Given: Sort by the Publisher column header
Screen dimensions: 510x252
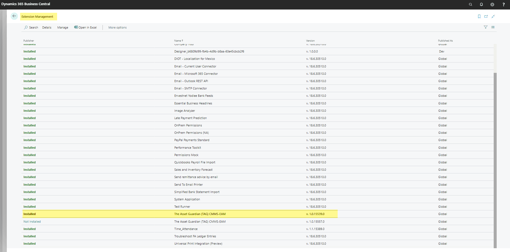Looking at the screenshot, I should (x=29, y=41).
